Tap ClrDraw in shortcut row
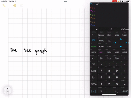The image size is (131, 98). [125, 29]
